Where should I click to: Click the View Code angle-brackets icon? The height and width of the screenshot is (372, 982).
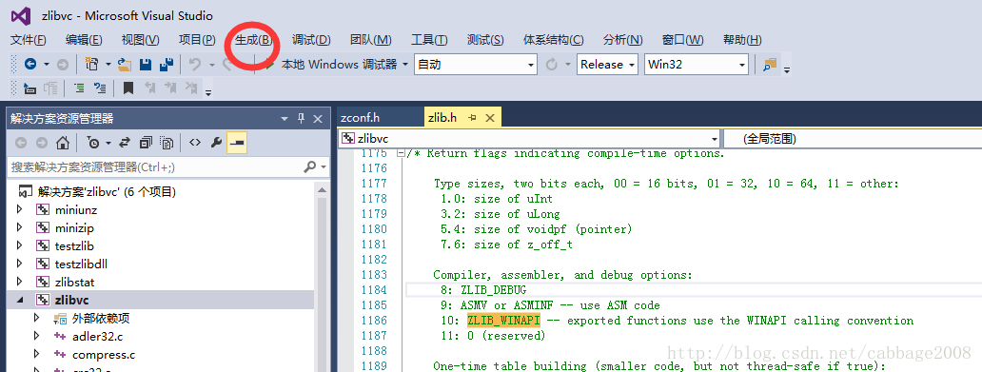click(x=195, y=143)
